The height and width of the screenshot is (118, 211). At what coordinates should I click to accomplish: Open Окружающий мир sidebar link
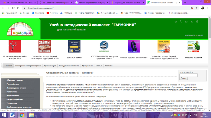(x=15, y=100)
